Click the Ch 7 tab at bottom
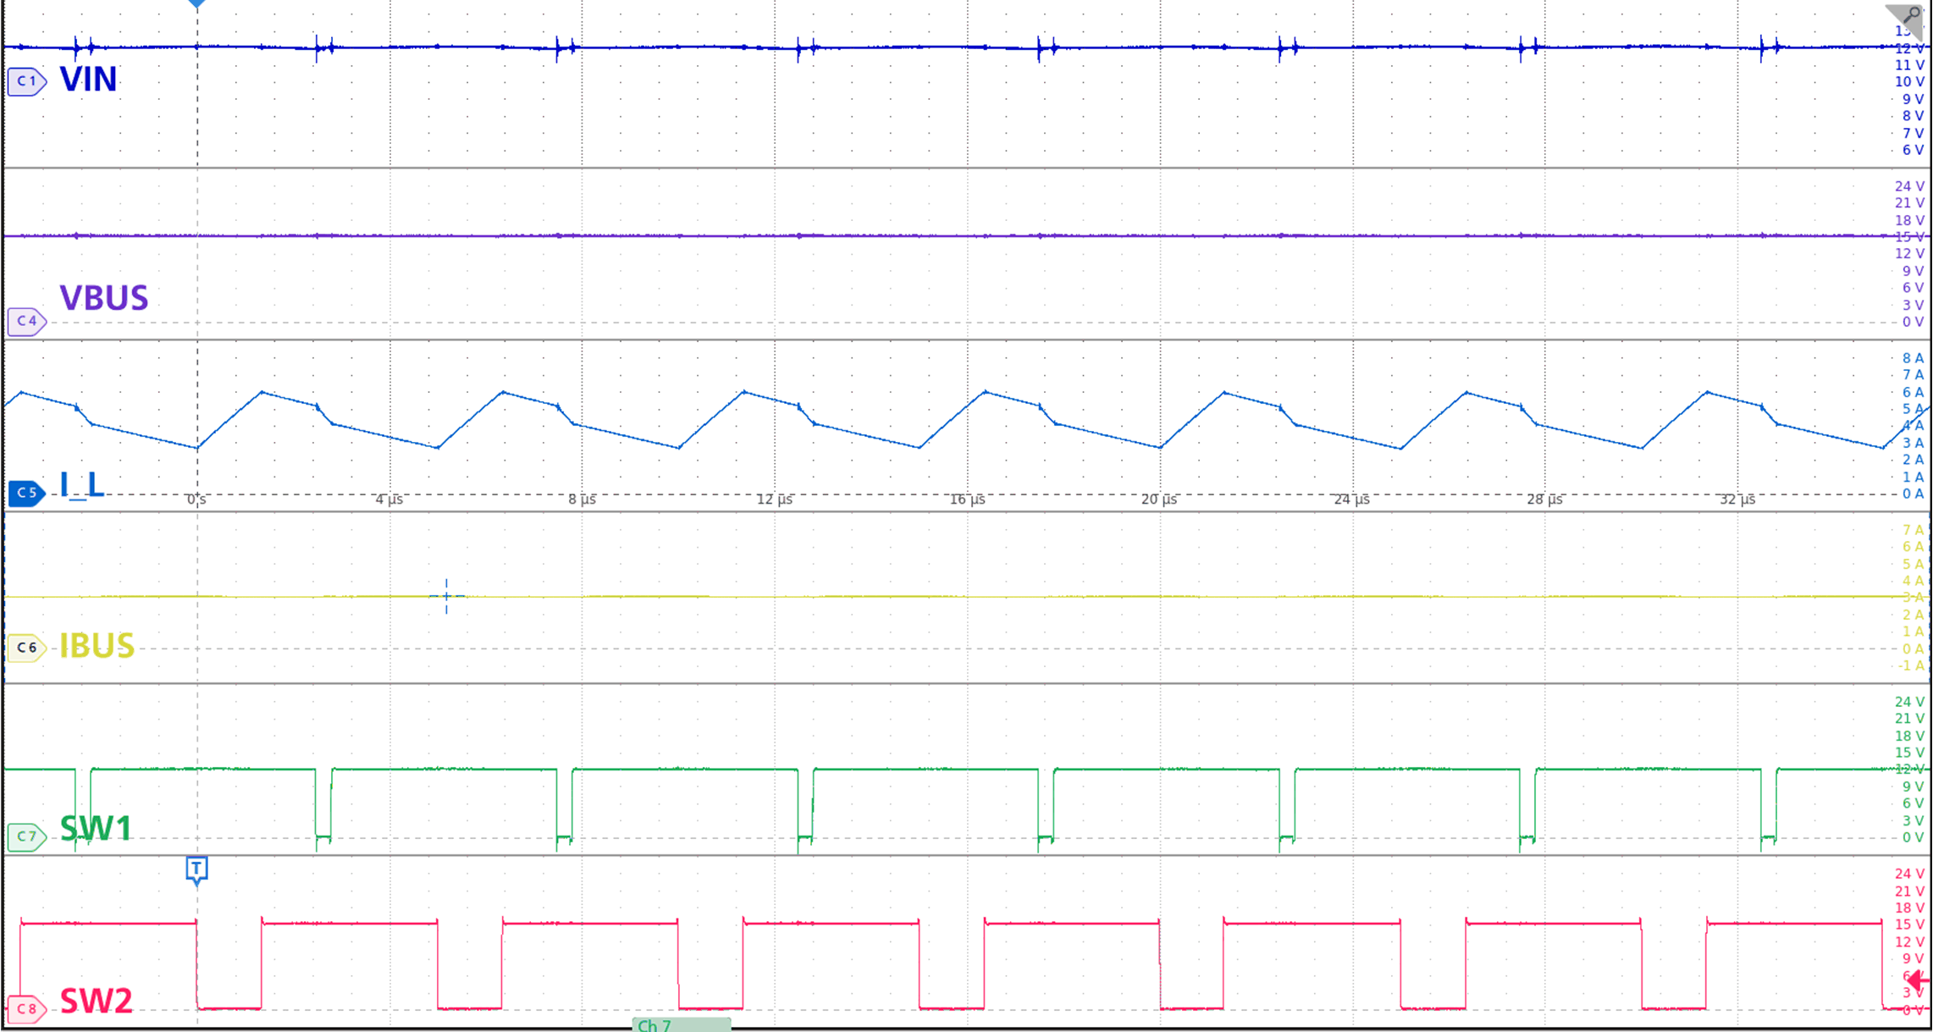Image resolution: width=1933 pixels, height=1032 pixels. pyautogui.click(x=682, y=1025)
